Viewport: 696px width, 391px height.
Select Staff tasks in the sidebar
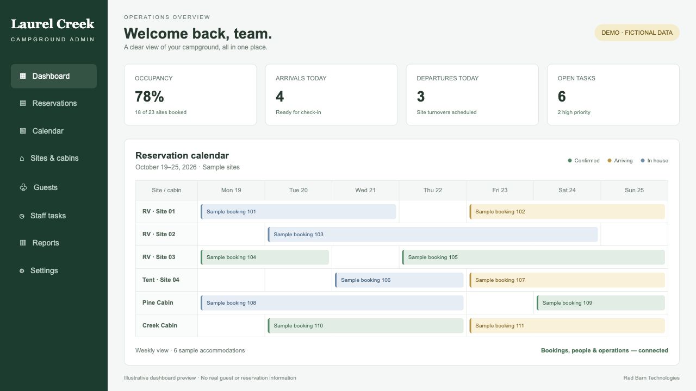tap(54, 216)
